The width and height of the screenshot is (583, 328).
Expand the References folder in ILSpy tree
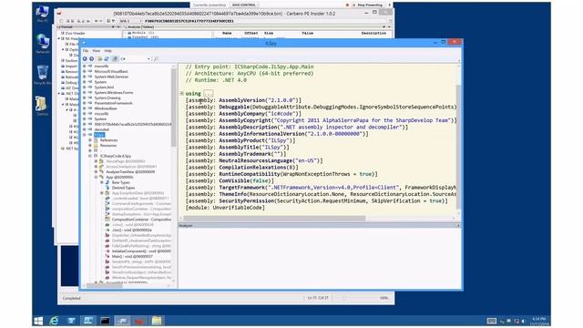pyautogui.click(x=90, y=140)
